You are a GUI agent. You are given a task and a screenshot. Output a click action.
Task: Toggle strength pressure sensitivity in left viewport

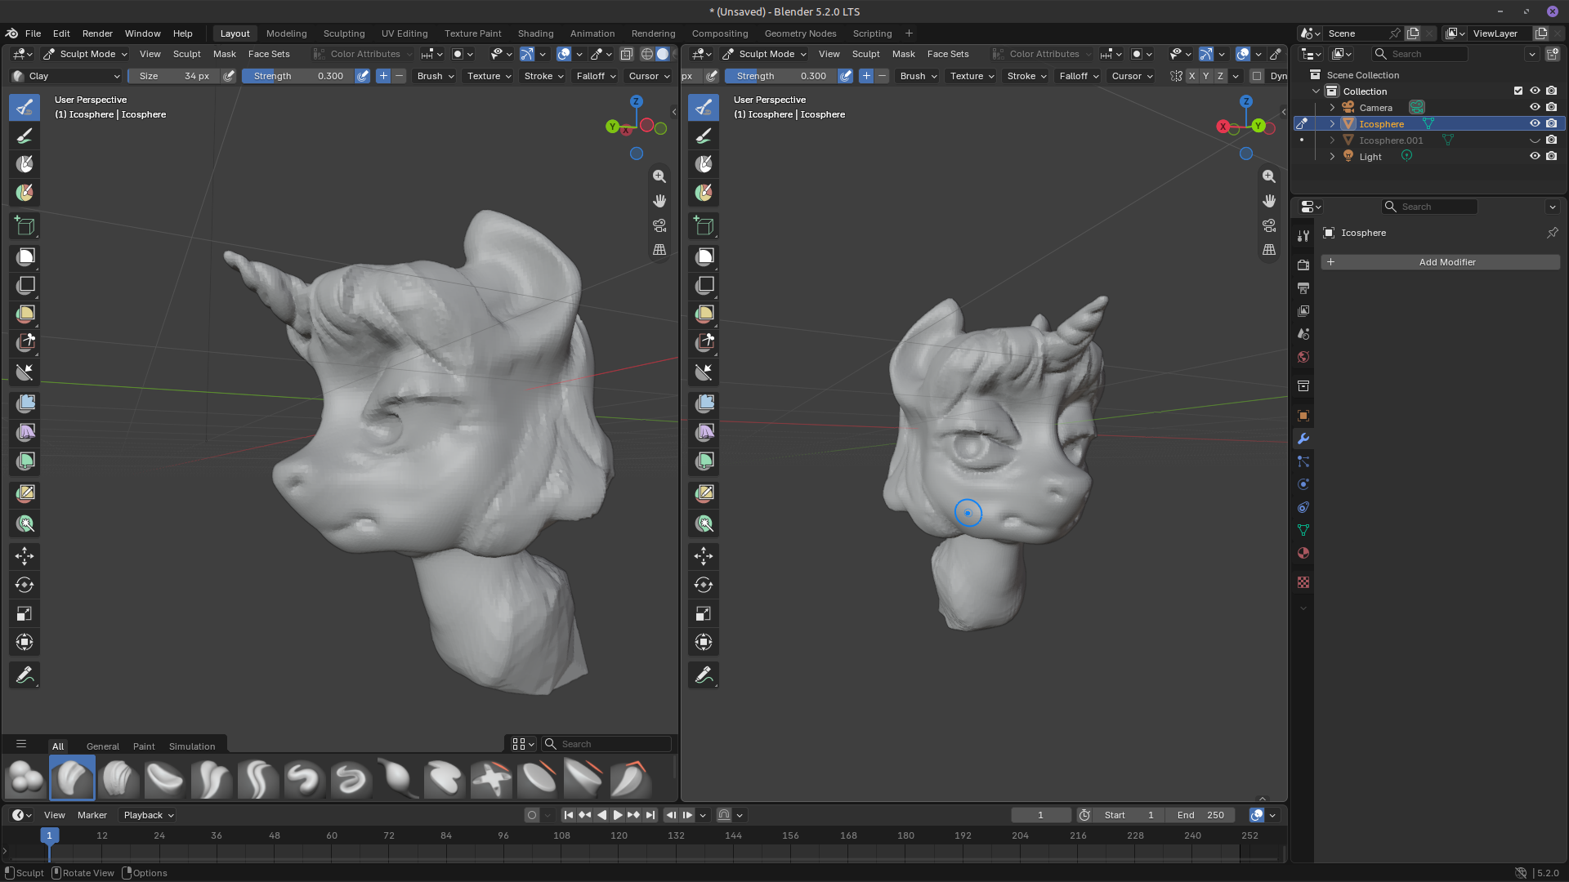362,76
